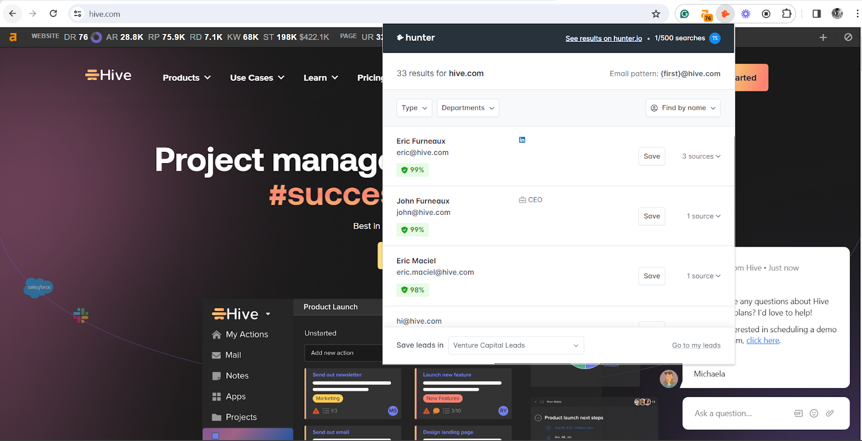
Task: Click the Hunter extension icon in toolbar
Action: (725, 14)
